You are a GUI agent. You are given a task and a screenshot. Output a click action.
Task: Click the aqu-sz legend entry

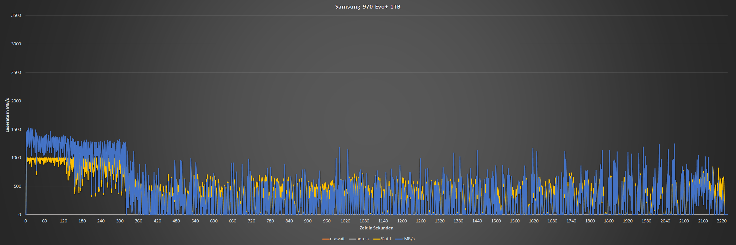[359, 239]
